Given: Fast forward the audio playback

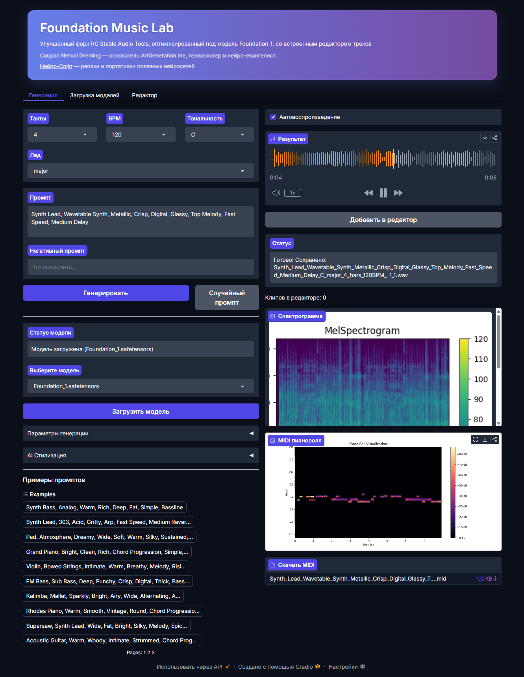Looking at the screenshot, I should pos(398,193).
